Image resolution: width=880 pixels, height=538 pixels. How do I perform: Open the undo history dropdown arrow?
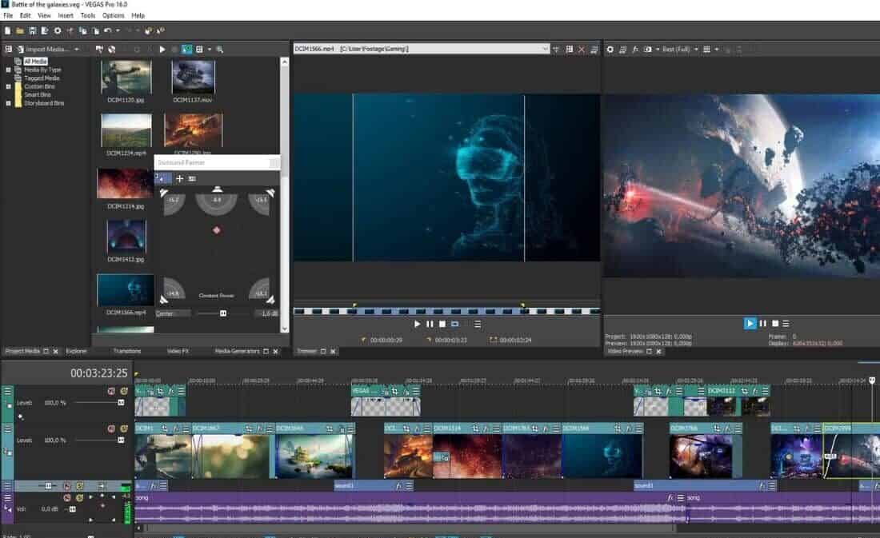pyautogui.click(x=118, y=31)
